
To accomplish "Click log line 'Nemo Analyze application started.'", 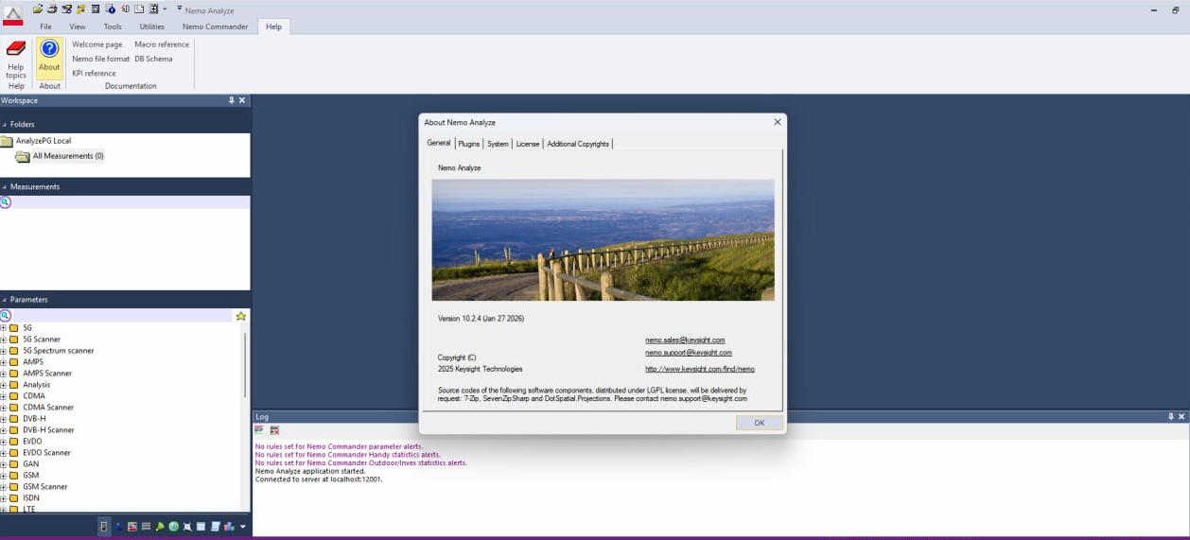I will [310, 471].
